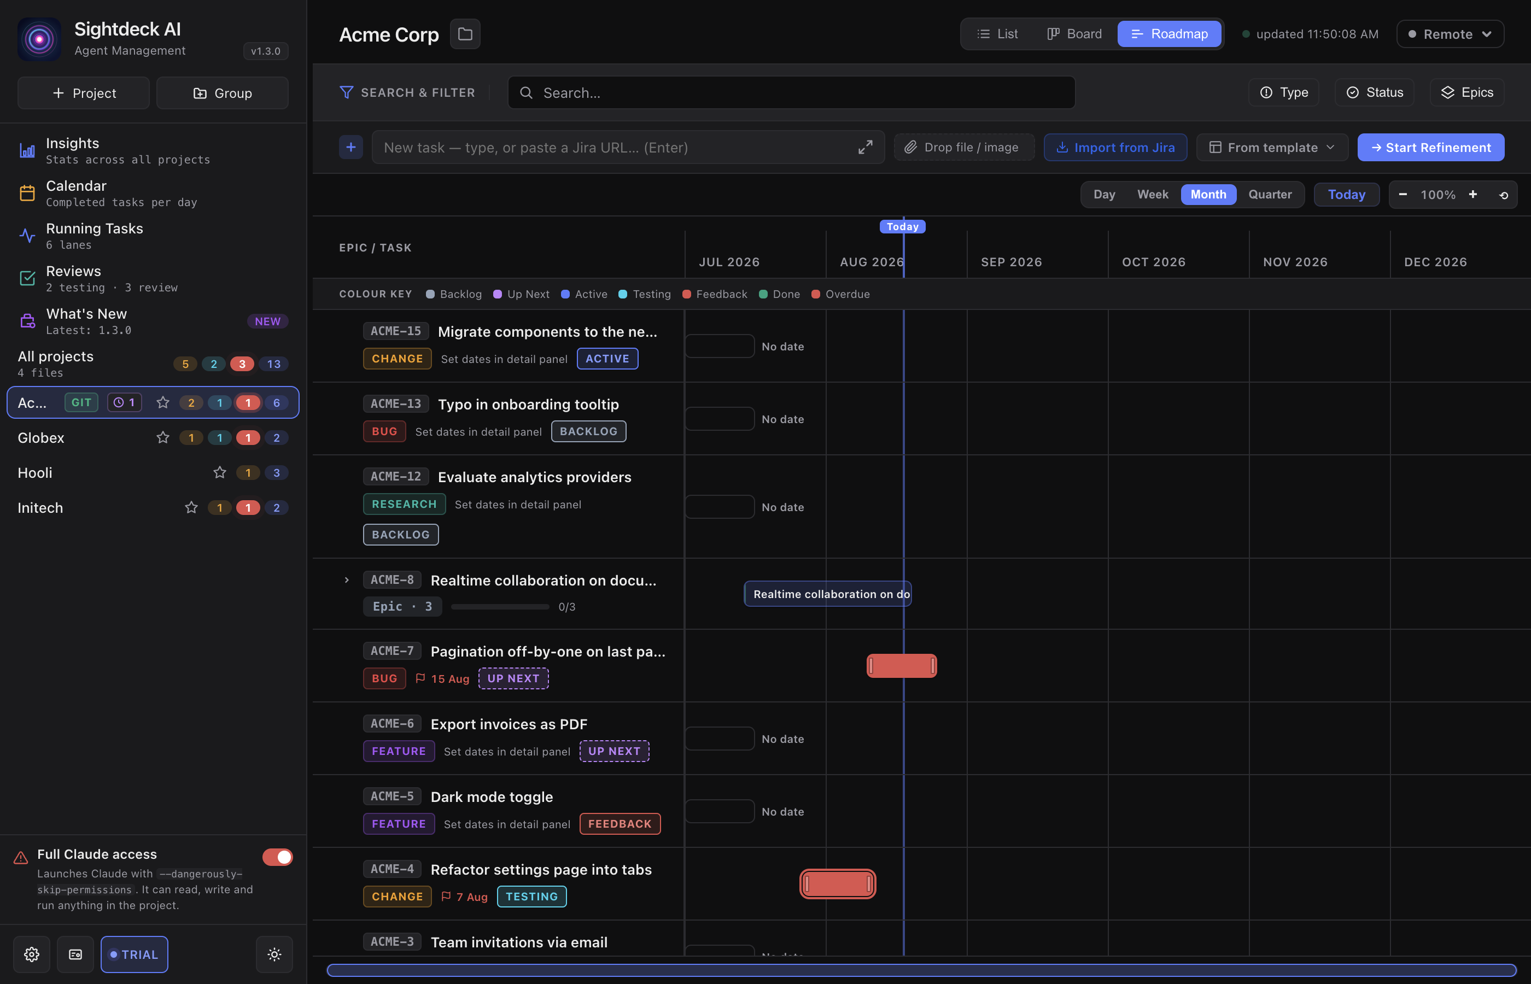
Task: Click the settings gear icon
Action: (31, 954)
